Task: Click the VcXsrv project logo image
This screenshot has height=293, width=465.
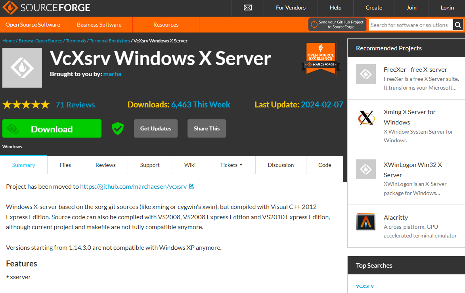Action: coord(22,68)
